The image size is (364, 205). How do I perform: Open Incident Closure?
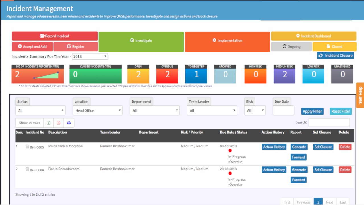tap(335, 56)
